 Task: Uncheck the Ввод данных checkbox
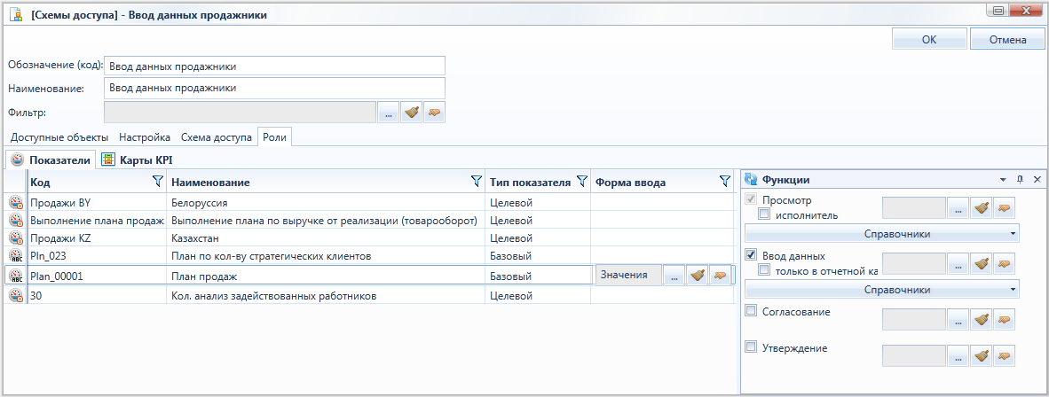751,255
